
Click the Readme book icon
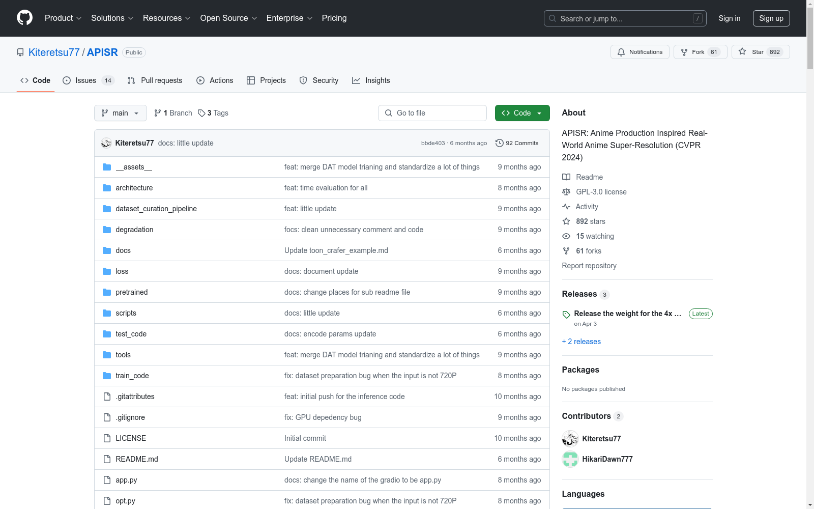click(566, 177)
